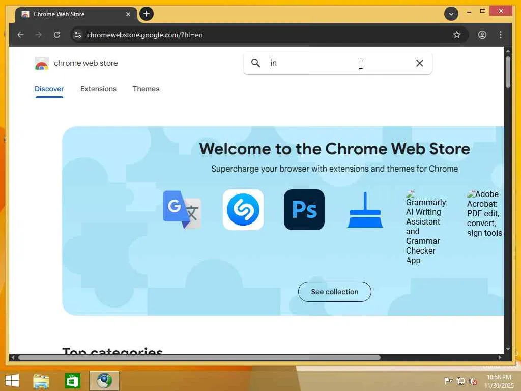Open the Windows Start button

click(12, 381)
